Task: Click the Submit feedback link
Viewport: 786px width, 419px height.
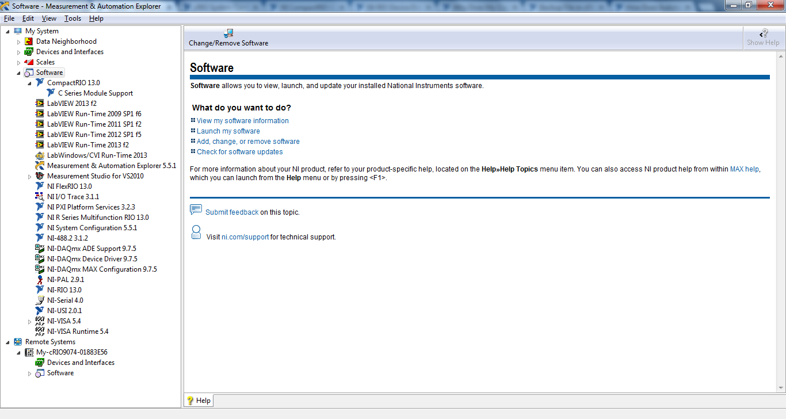Action: 232,212
